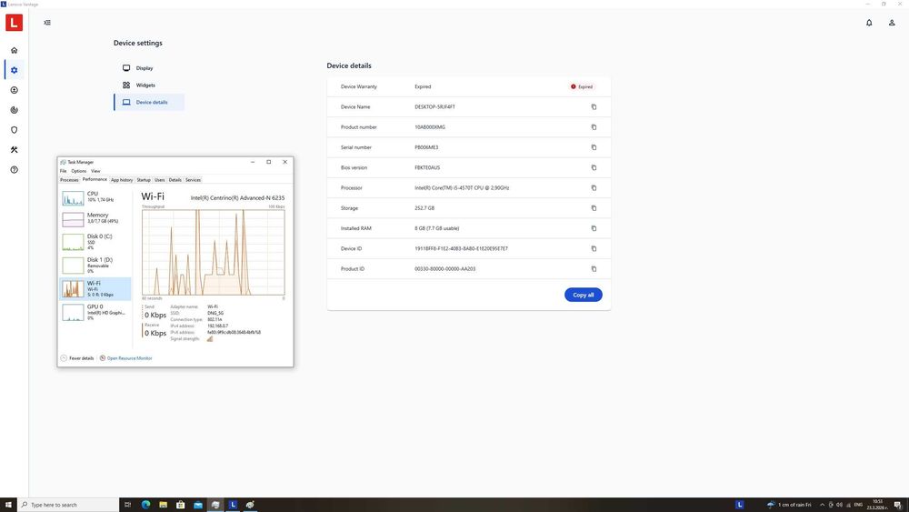Screen dimensions: 909x512
Task: Click the Windows Start button
Action: point(8,505)
